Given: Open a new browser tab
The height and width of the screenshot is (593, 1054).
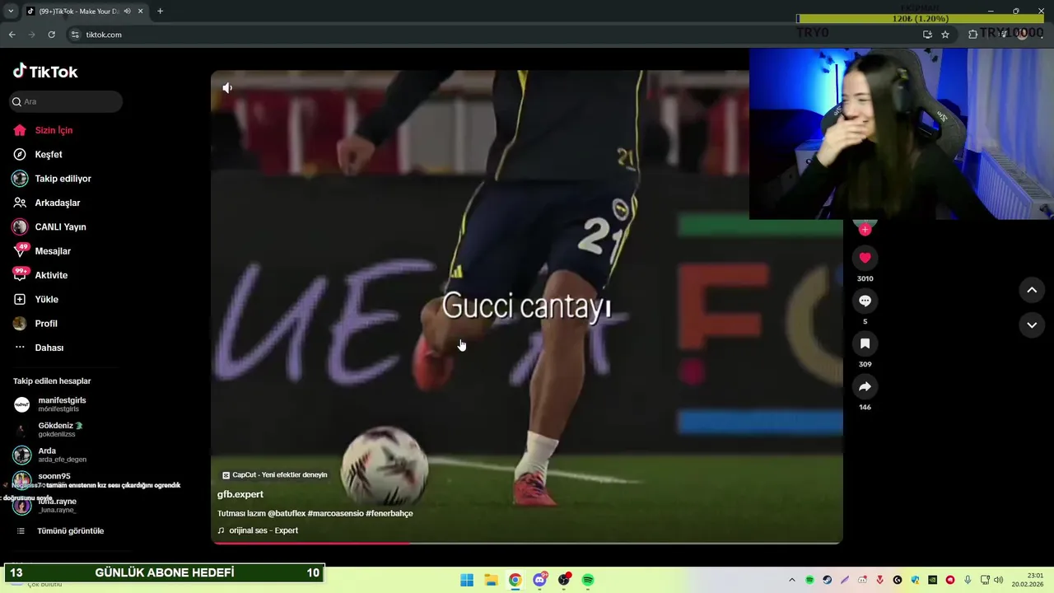Looking at the screenshot, I should click(160, 11).
